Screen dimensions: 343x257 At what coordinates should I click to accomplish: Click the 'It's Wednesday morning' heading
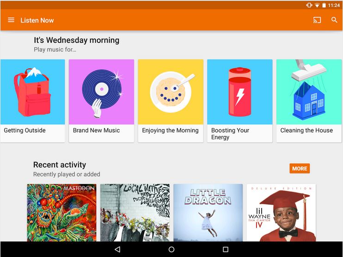click(77, 40)
